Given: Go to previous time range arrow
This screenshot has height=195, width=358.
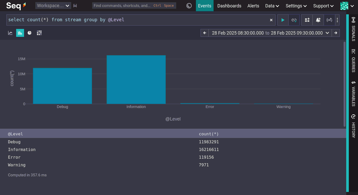Looking at the screenshot, I should [x=205, y=33].
